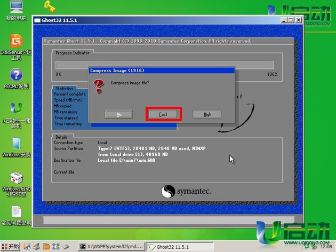Open the 常见问题说明 document icon
Screen dimensions: 336x252
click(x=17, y=216)
